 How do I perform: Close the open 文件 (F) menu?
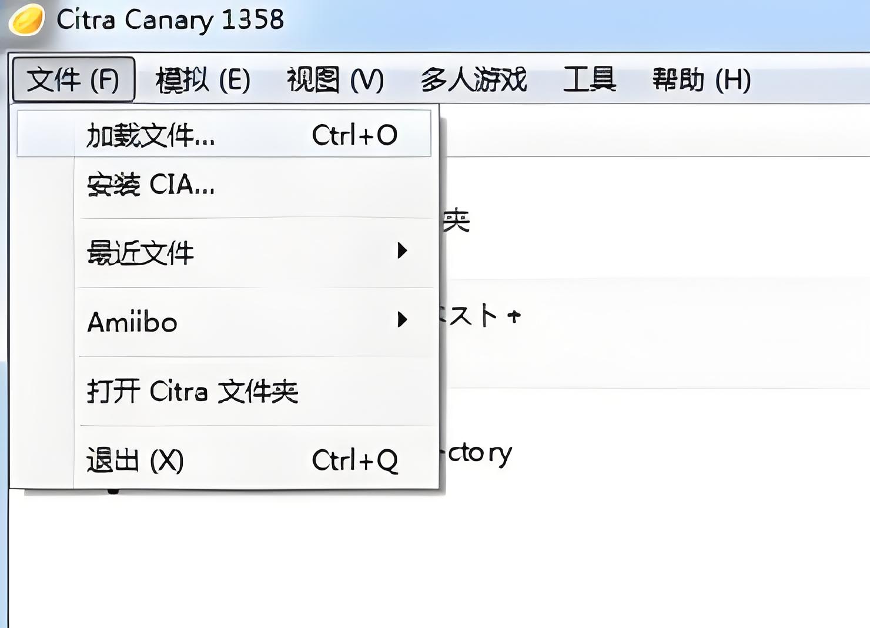pyautogui.click(x=73, y=79)
